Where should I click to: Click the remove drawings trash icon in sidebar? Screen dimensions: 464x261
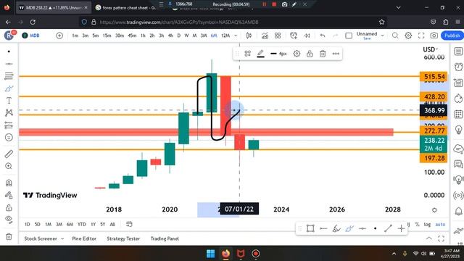pyautogui.click(x=9, y=236)
